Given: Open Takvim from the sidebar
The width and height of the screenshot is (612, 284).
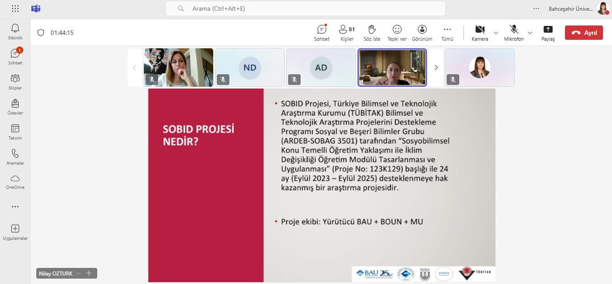Looking at the screenshot, I should (15, 132).
